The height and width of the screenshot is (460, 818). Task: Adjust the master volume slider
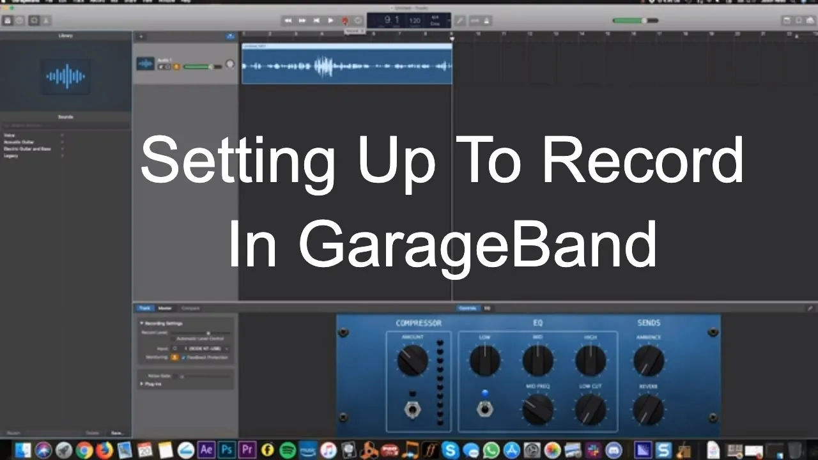(635, 20)
